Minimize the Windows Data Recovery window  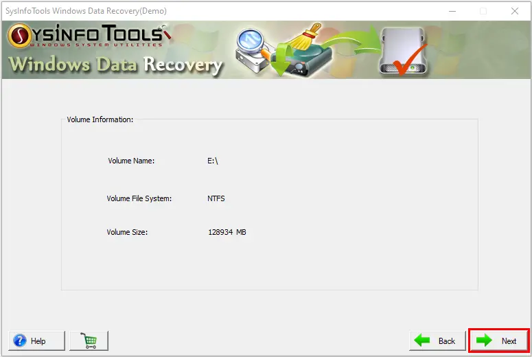click(x=452, y=11)
